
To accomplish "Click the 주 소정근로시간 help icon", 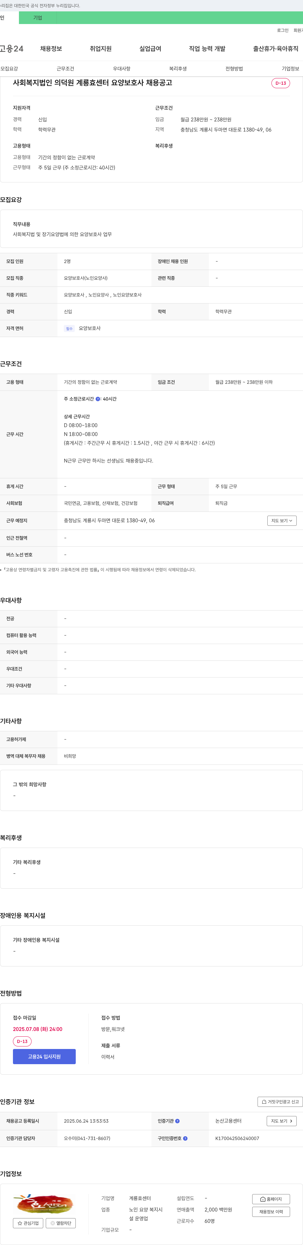I will click(98, 399).
